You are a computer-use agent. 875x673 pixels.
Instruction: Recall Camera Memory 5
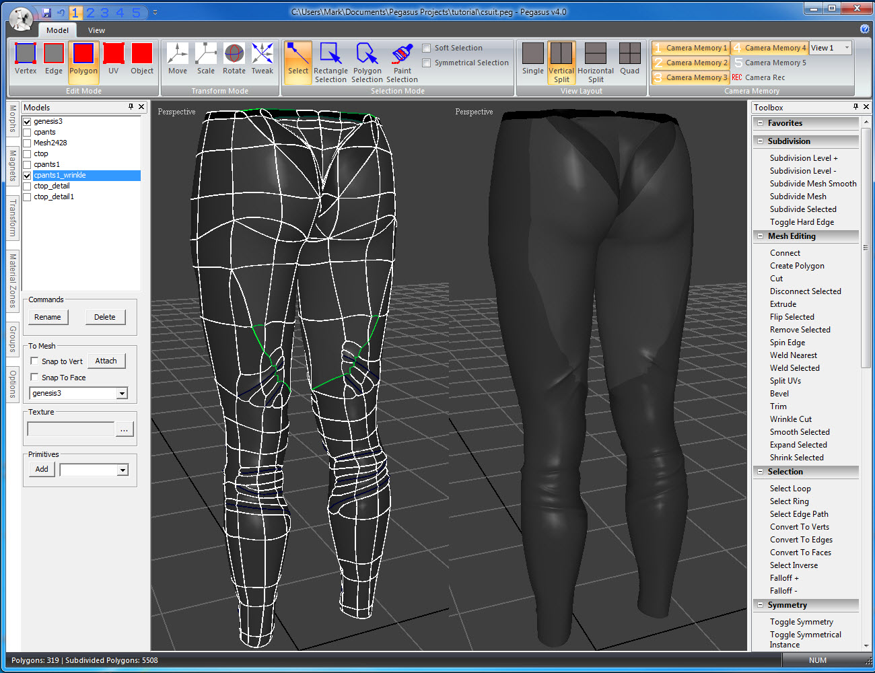[x=770, y=63]
